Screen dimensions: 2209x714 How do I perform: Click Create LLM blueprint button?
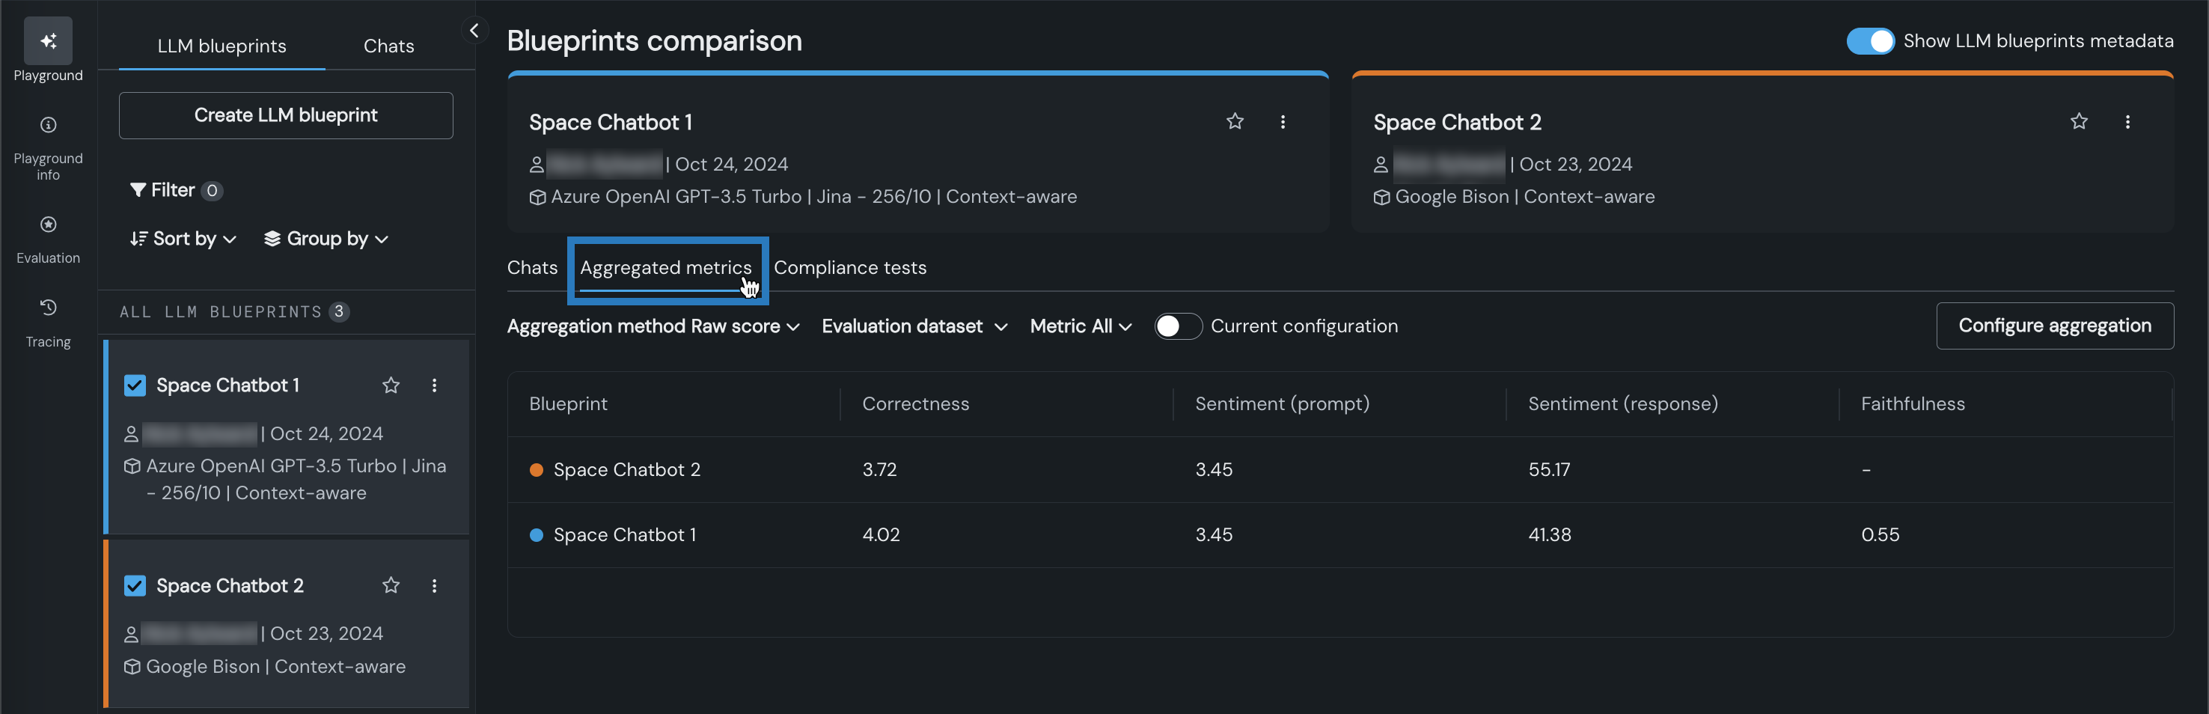(286, 115)
